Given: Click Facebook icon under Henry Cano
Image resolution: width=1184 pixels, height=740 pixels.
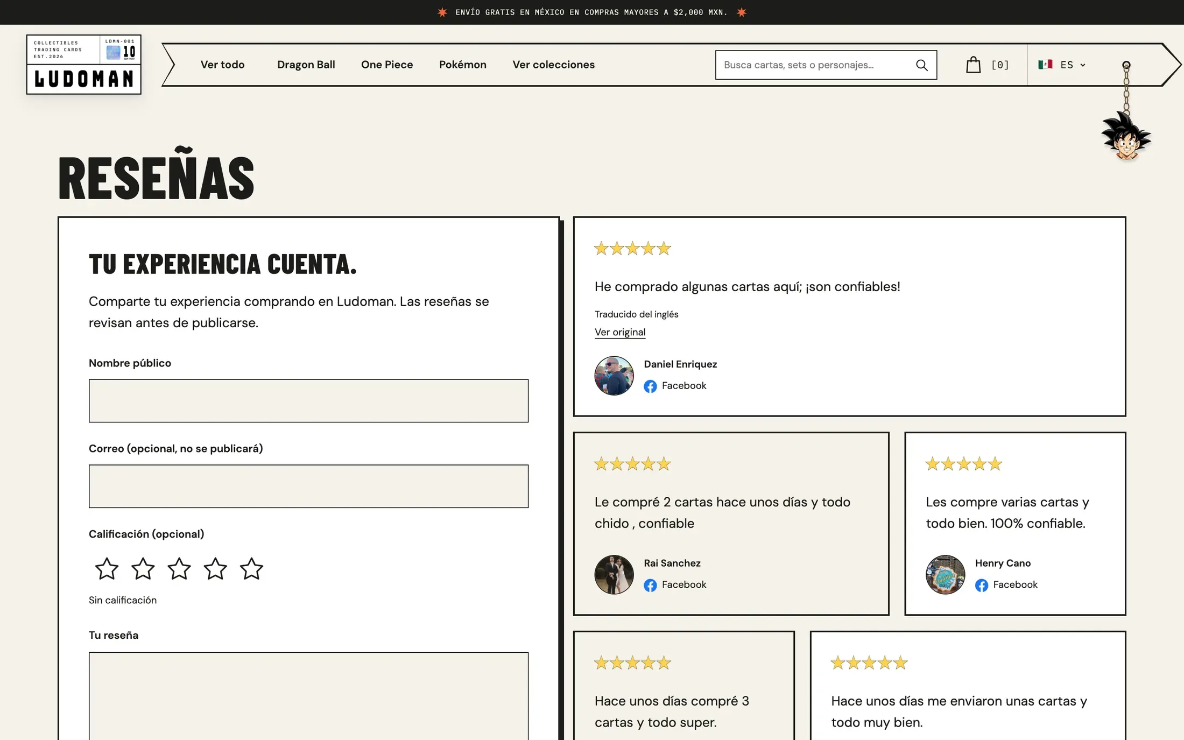Looking at the screenshot, I should point(982,586).
